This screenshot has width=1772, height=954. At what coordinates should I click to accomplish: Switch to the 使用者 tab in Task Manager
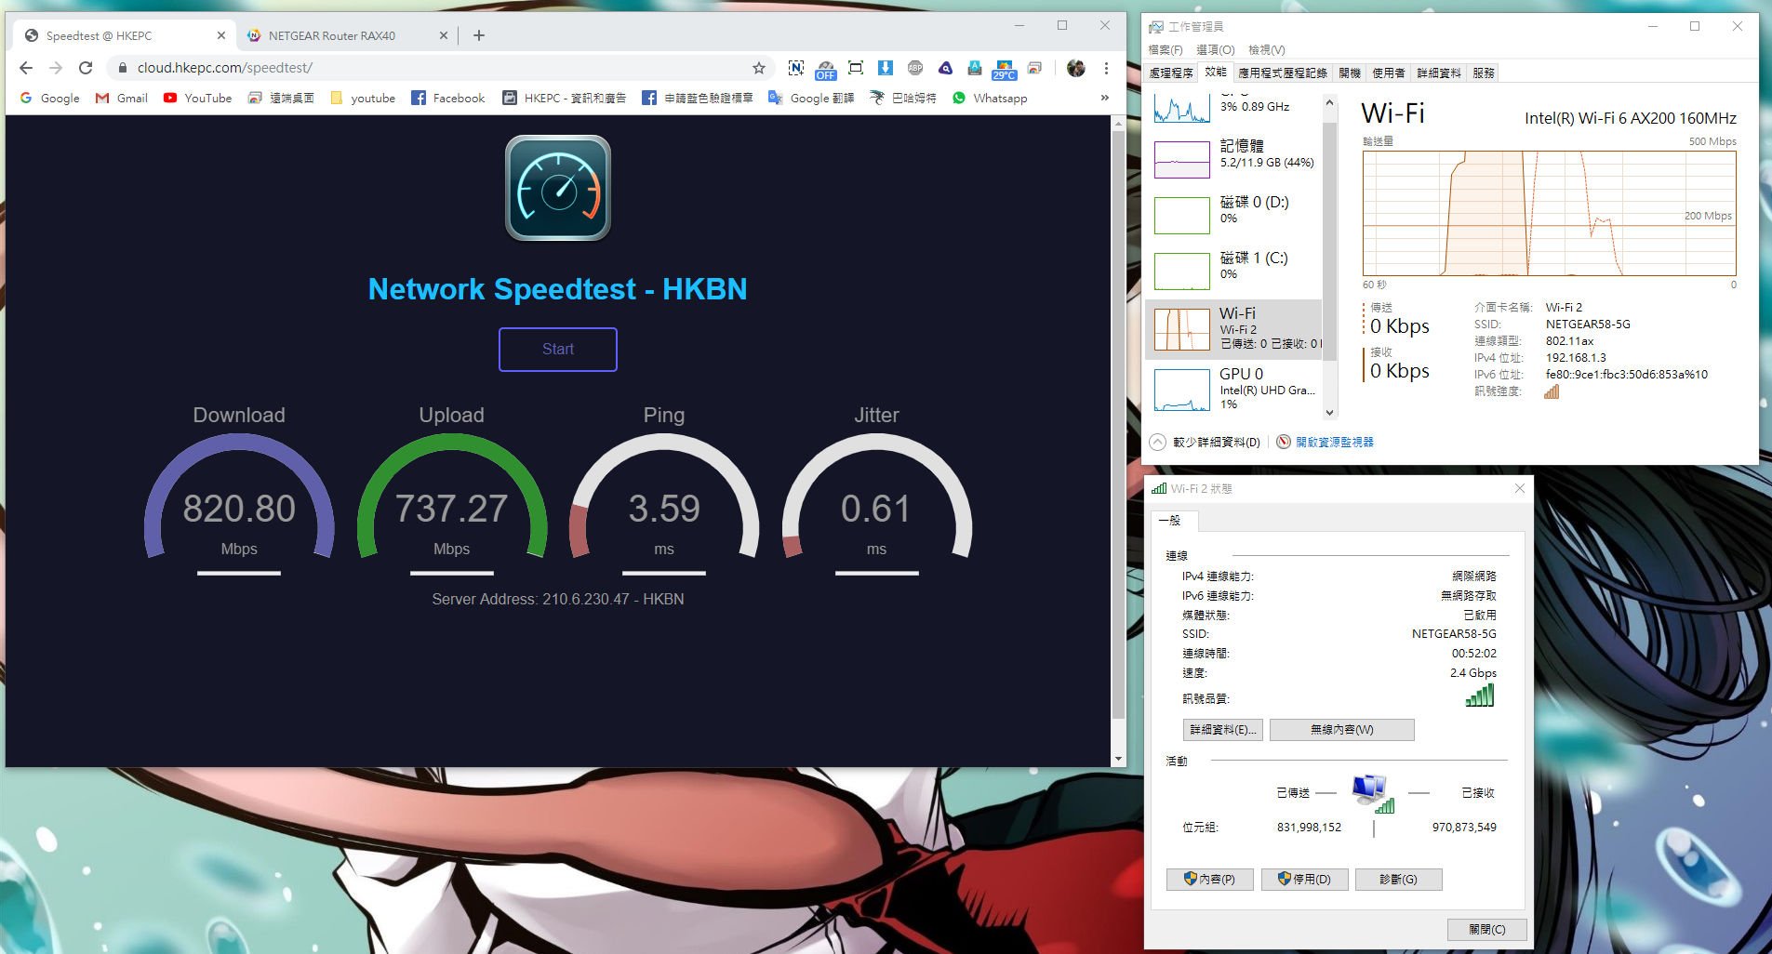tap(1388, 73)
